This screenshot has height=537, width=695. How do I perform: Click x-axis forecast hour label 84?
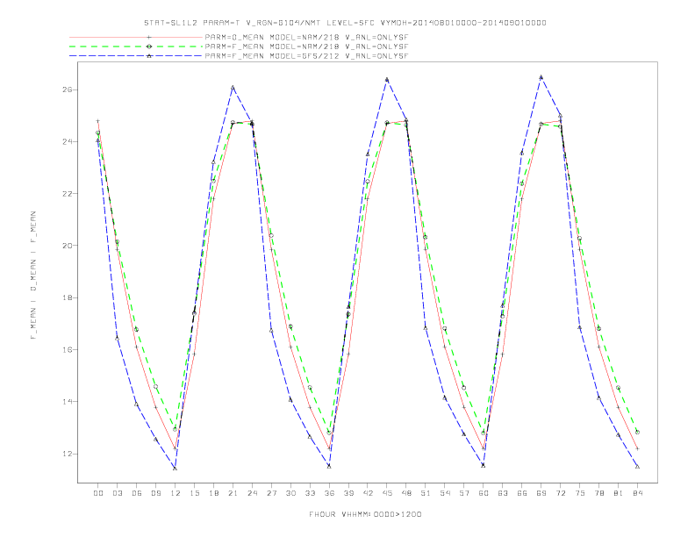(637, 493)
